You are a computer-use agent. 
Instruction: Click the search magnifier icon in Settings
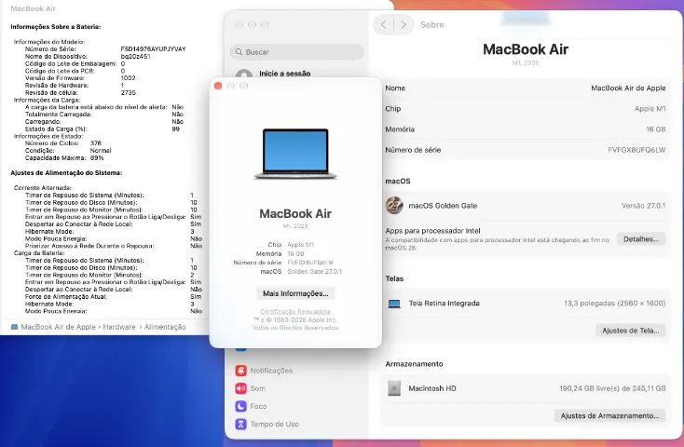[239, 52]
